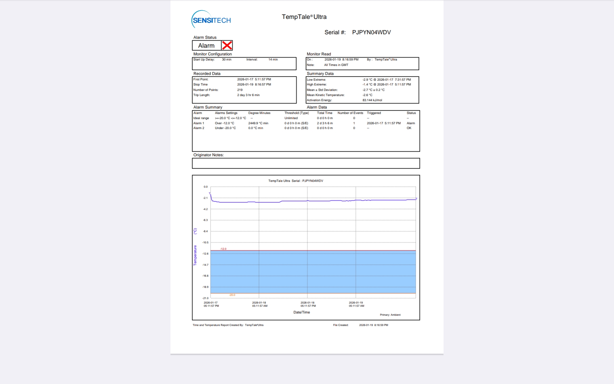Click the Sensitech logo
This screenshot has width=614, height=384.
[x=211, y=20]
